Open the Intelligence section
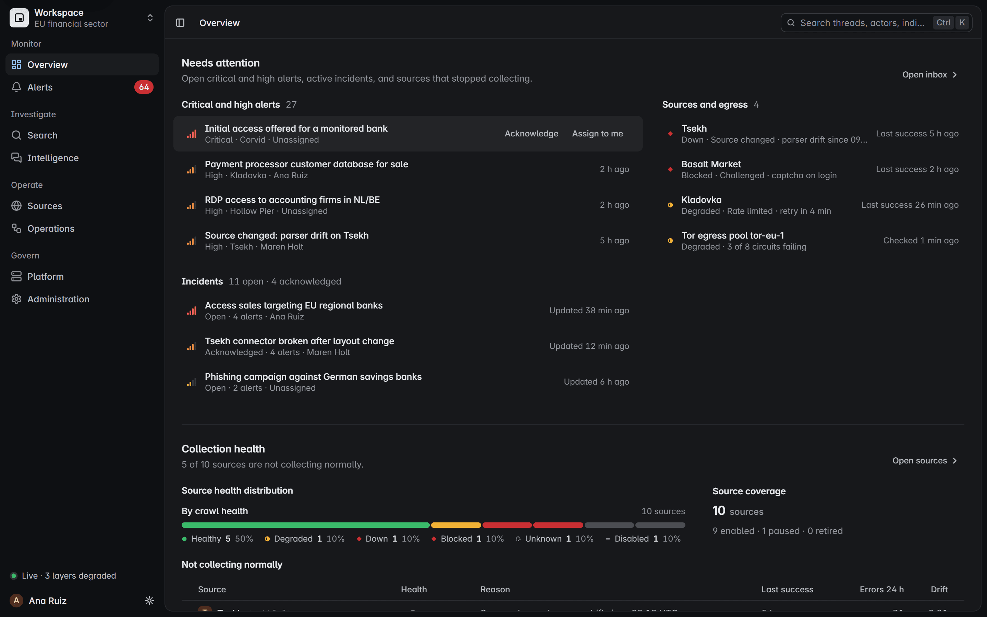 82,158
